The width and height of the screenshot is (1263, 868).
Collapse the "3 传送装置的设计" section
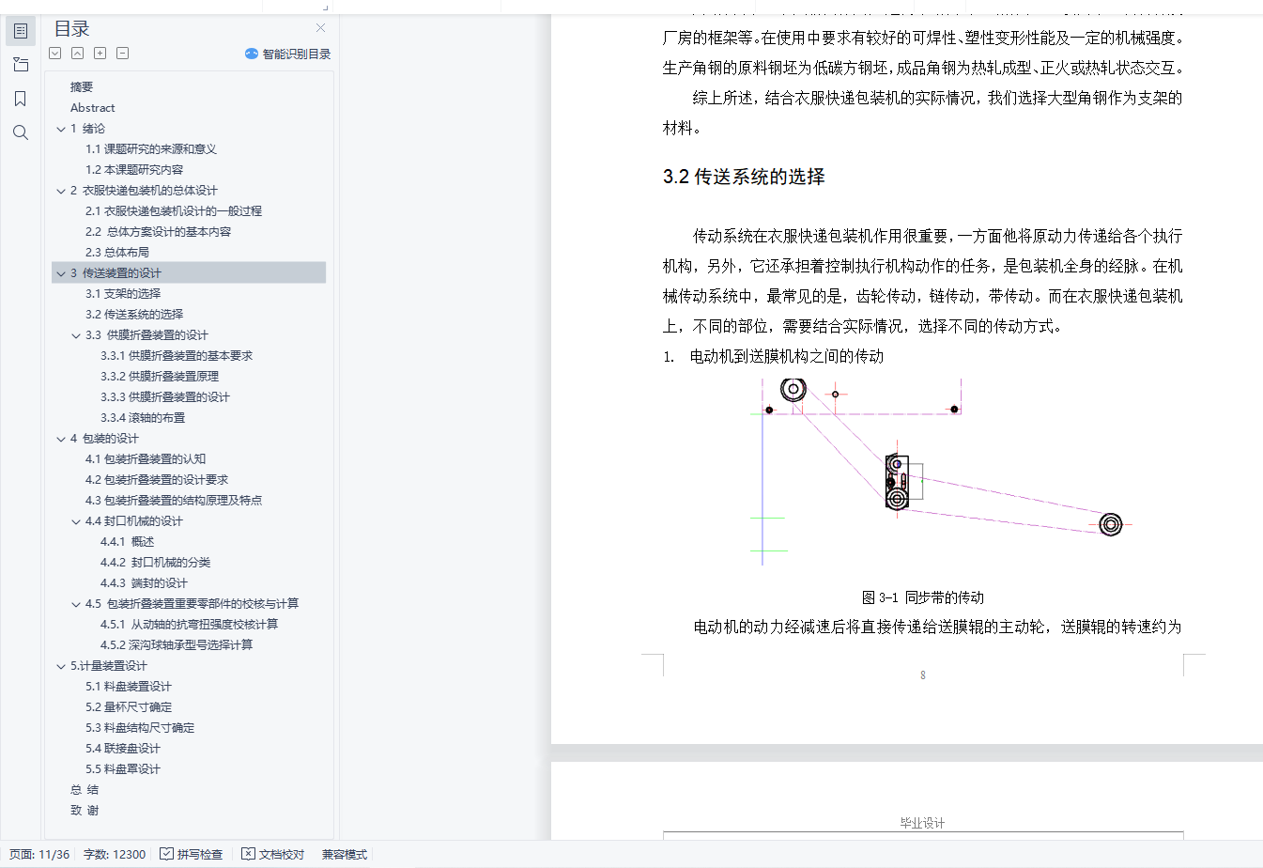point(61,273)
